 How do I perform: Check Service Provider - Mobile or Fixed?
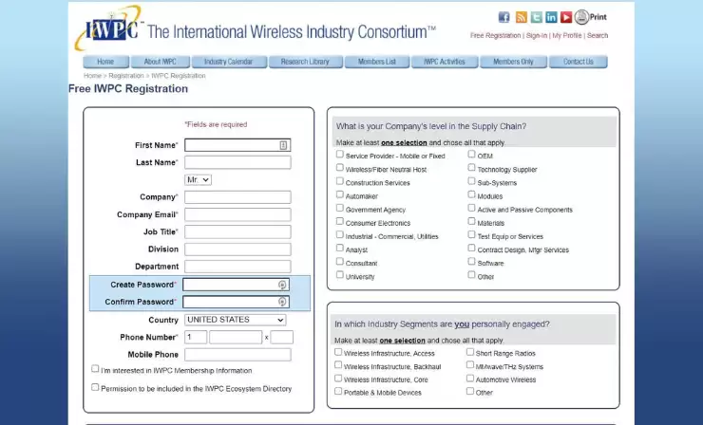(x=340, y=154)
